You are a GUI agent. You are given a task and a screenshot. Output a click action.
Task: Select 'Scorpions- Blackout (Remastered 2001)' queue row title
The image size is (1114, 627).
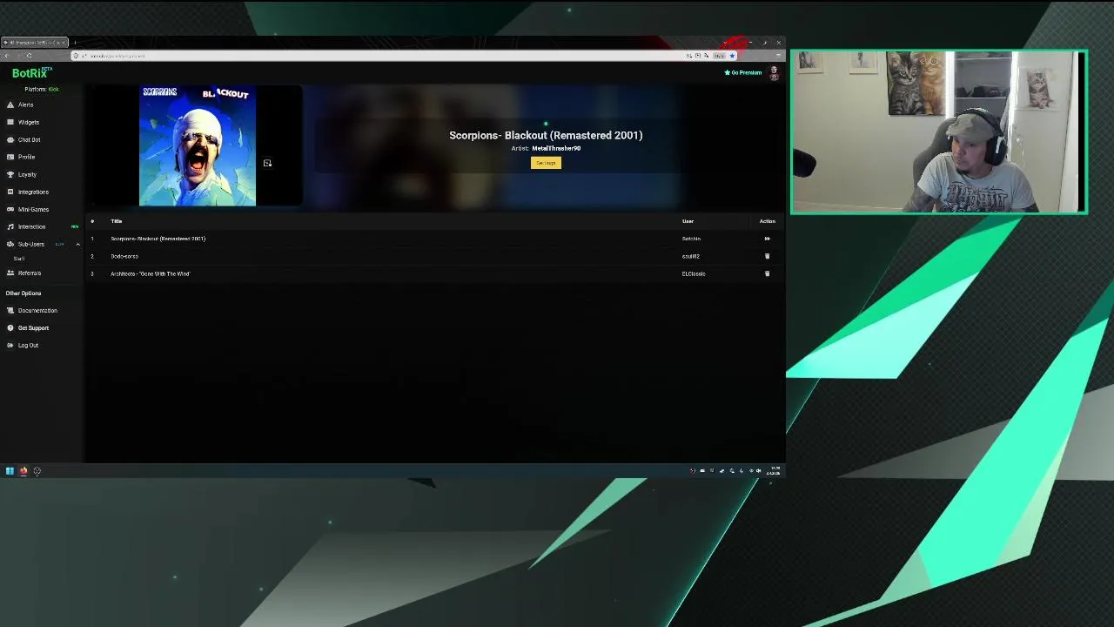pyautogui.click(x=158, y=239)
